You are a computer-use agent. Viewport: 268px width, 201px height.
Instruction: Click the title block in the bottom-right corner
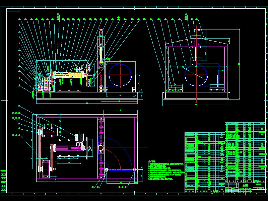(x=245, y=188)
